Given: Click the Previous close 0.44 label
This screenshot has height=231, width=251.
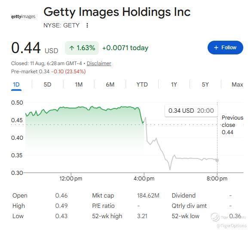Looking at the screenshot, I should click(x=233, y=125).
